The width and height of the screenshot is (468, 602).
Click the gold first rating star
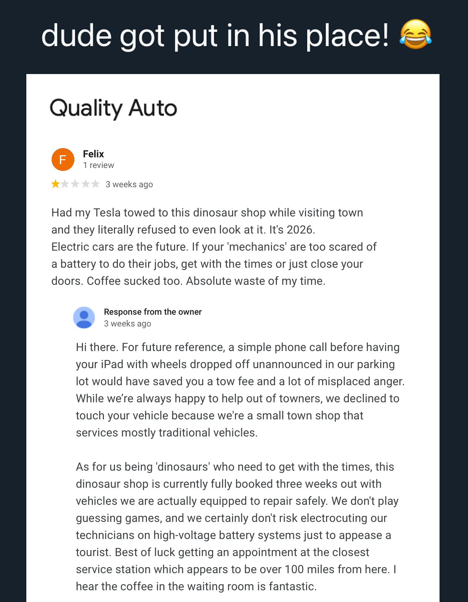tap(55, 184)
